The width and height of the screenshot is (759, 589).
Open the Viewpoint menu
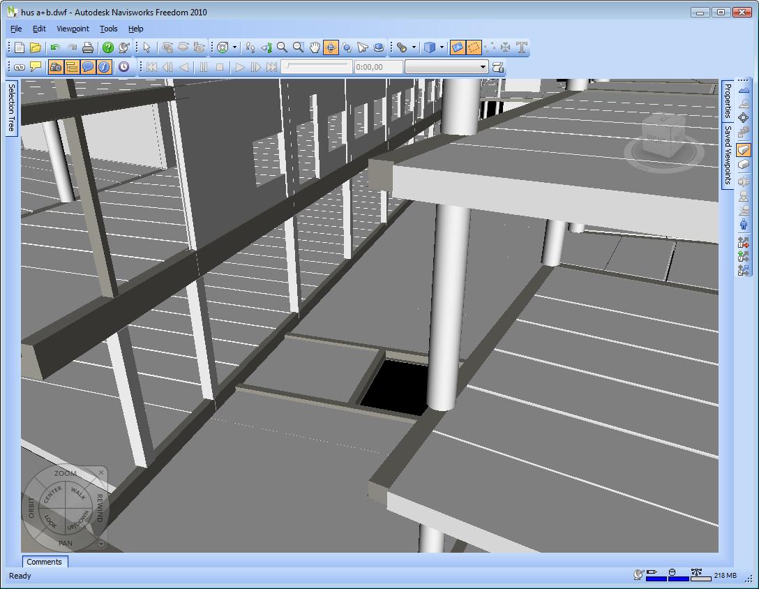(x=73, y=29)
